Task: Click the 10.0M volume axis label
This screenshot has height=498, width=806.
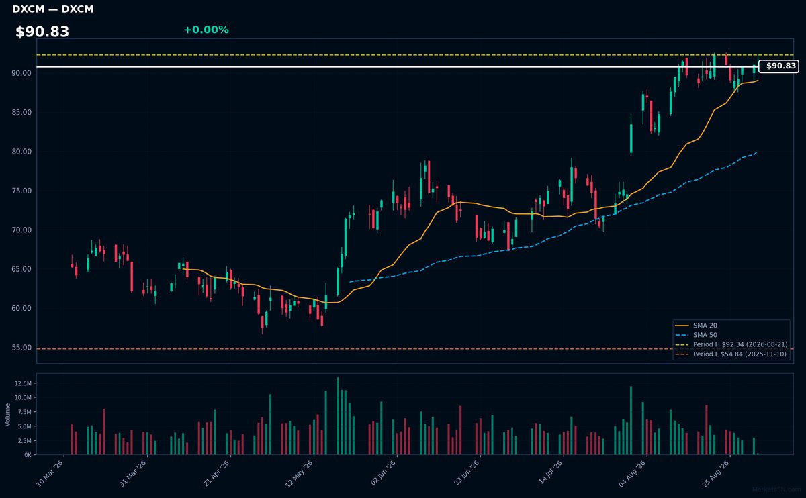Action: (x=23, y=398)
